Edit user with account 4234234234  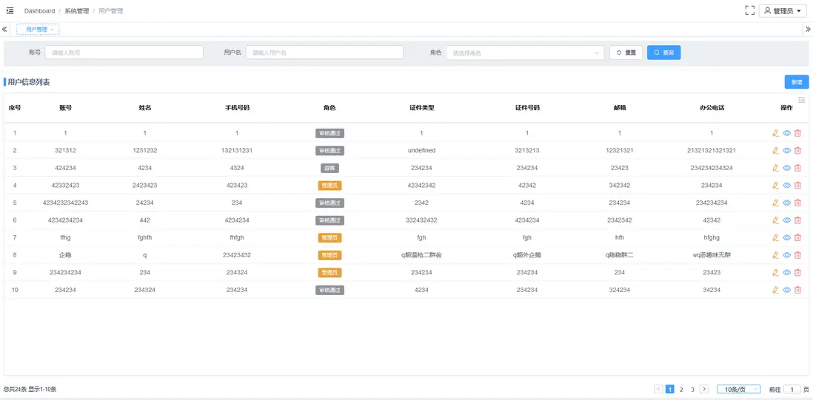pos(776,220)
